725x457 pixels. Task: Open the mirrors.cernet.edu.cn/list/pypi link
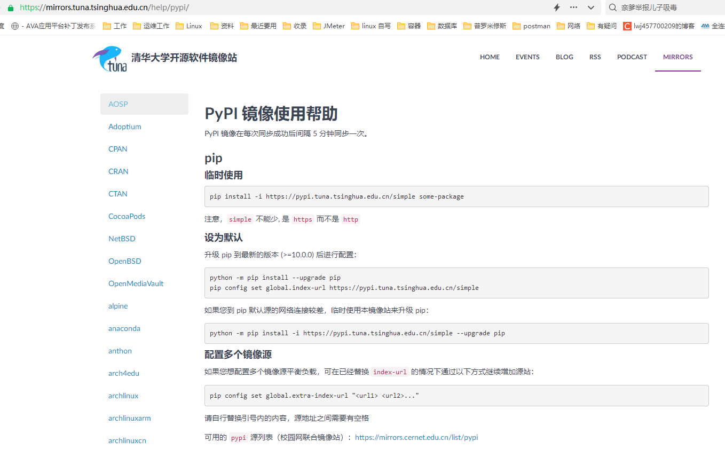pos(416,437)
